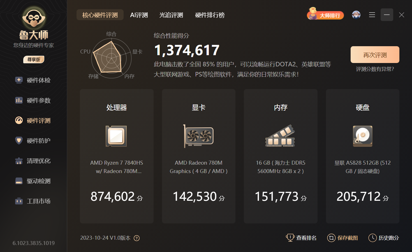Click the 内存 card title

tap(281, 108)
